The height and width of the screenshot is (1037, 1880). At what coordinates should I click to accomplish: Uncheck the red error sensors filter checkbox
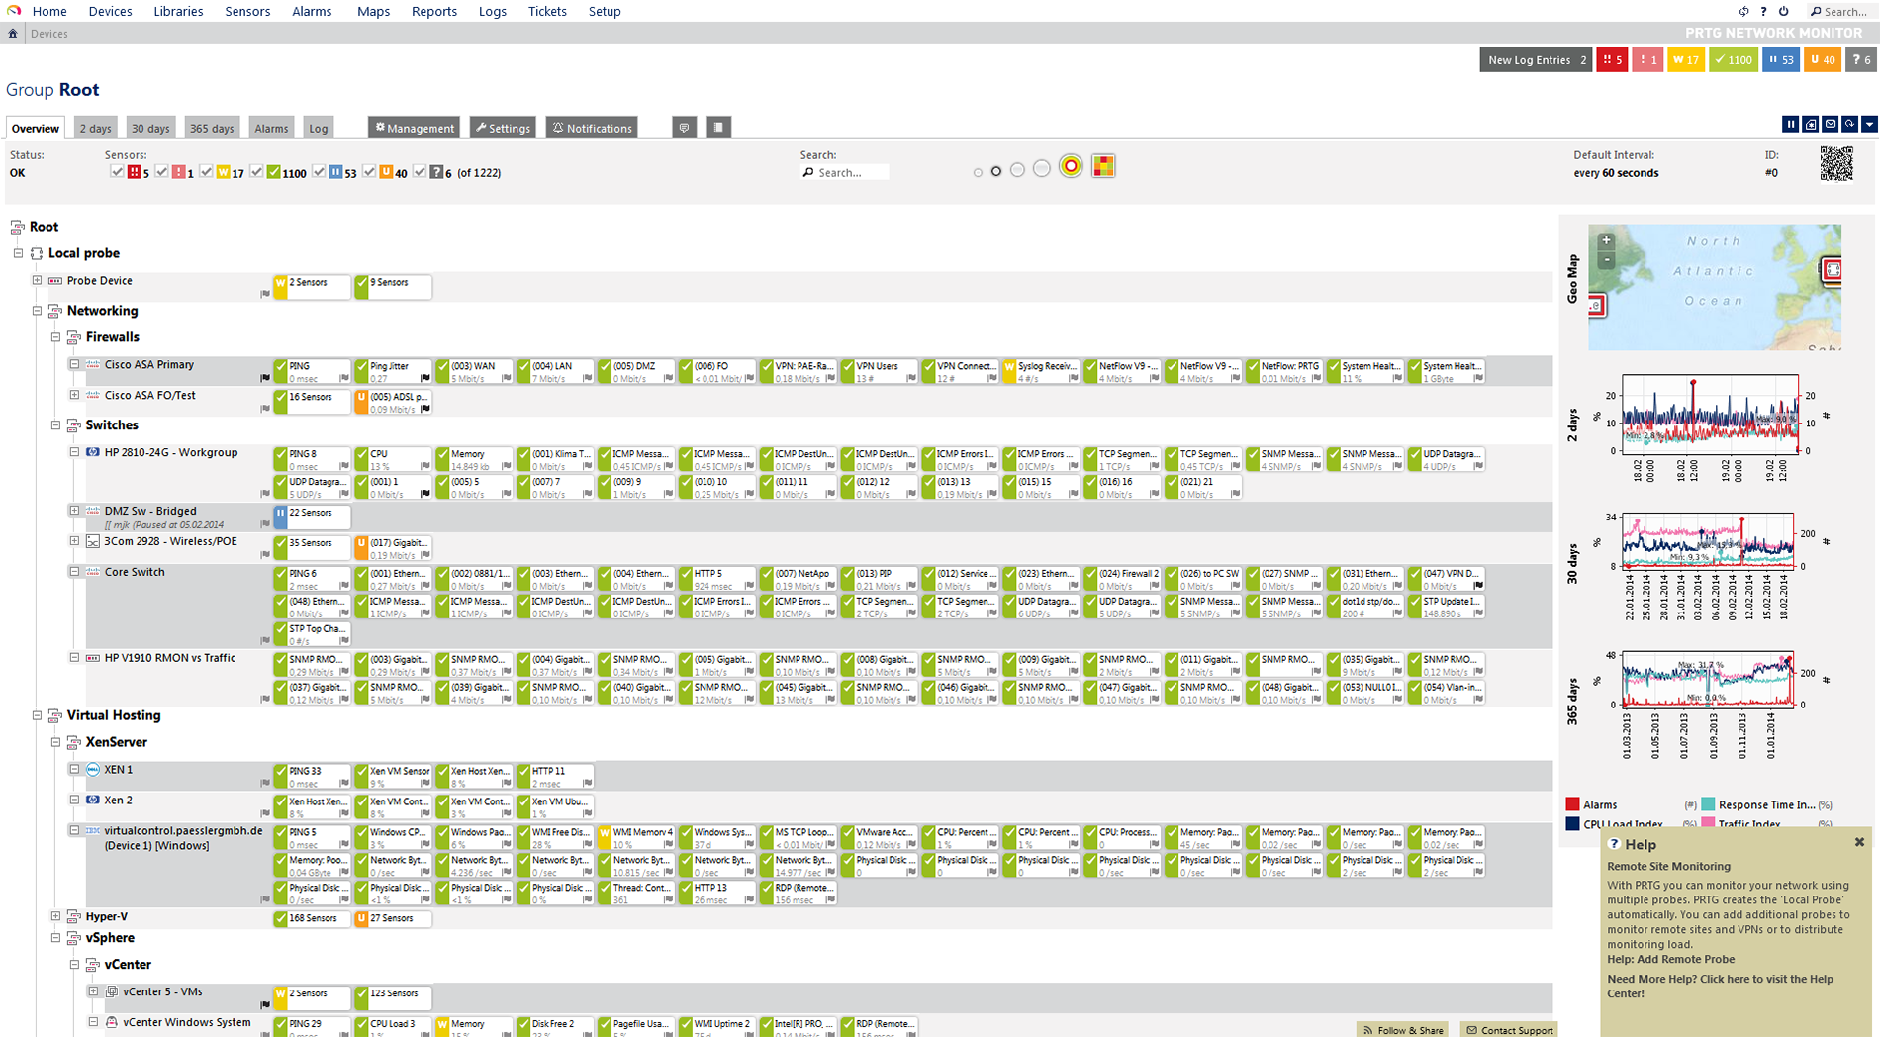tap(117, 171)
